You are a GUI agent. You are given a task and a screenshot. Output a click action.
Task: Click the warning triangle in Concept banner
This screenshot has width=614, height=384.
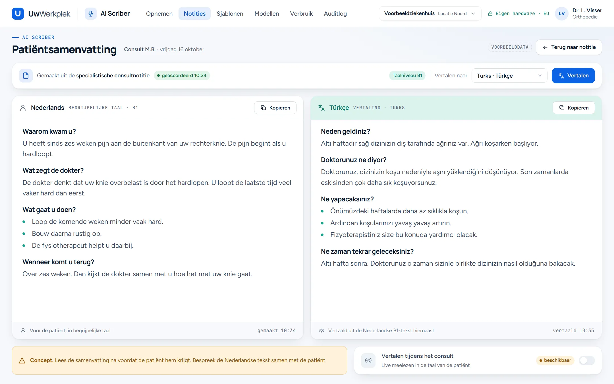[x=22, y=360]
